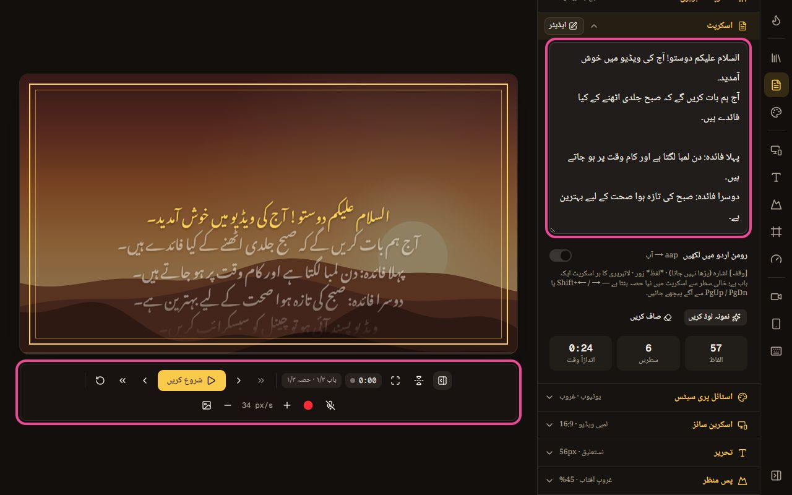792x495 pixels.
Task: Click the single chevron beside the bright double chevron
Action: tap(145, 381)
